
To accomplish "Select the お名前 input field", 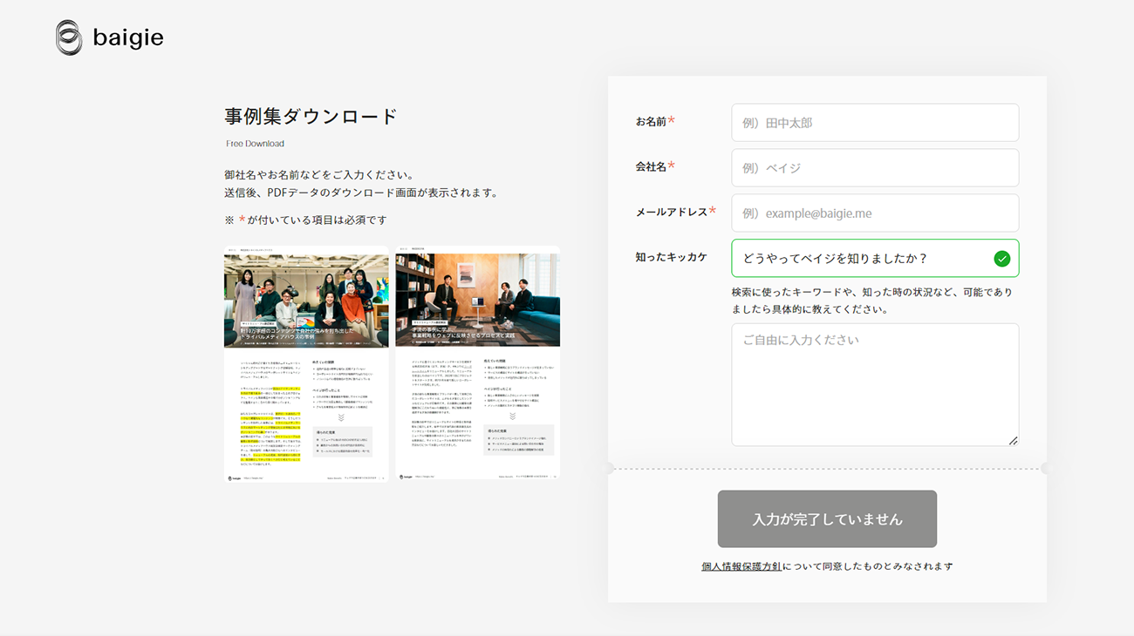I will pos(875,122).
